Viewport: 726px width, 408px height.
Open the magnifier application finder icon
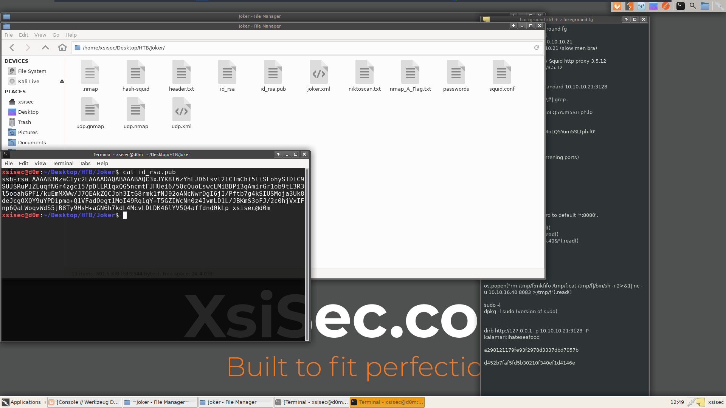tap(693, 6)
